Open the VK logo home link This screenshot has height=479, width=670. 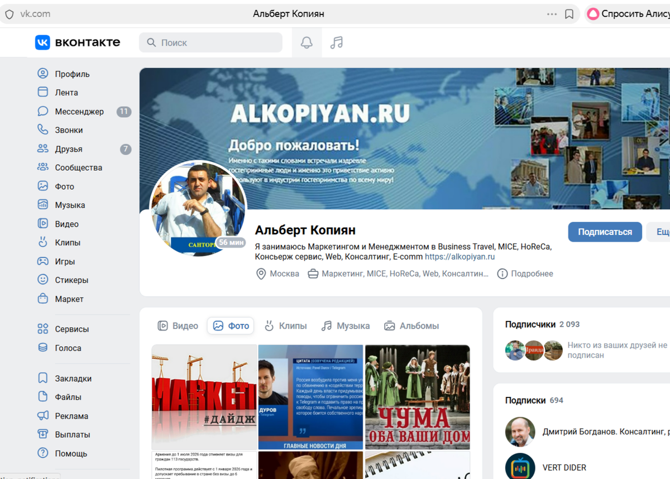point(78,42)
